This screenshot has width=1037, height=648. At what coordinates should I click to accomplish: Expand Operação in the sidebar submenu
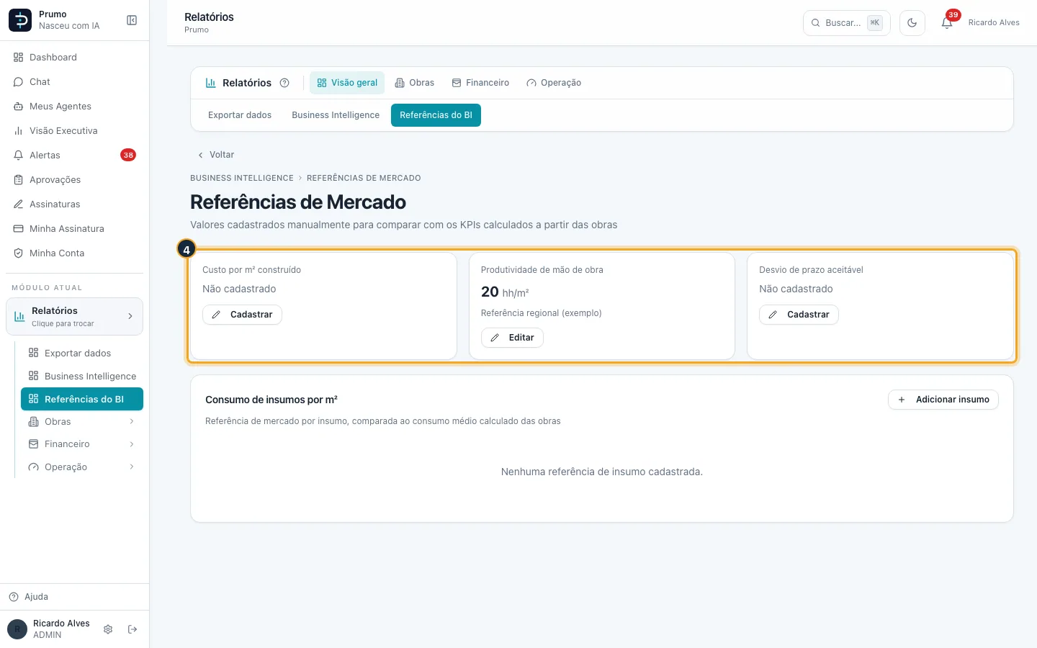point(82,467)
